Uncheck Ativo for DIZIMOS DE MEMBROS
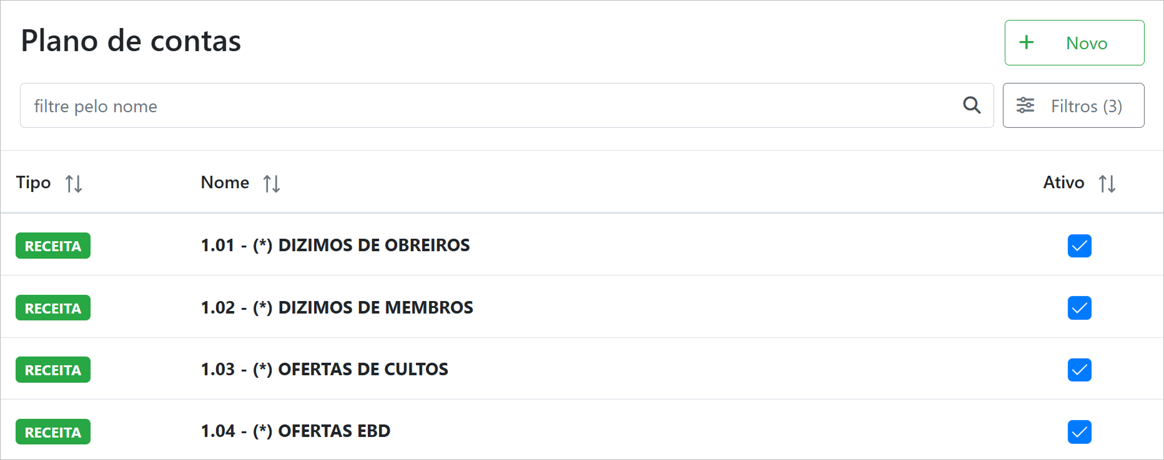The width and height of the screenshot is (1164, 460). (x=1079, y=308)
